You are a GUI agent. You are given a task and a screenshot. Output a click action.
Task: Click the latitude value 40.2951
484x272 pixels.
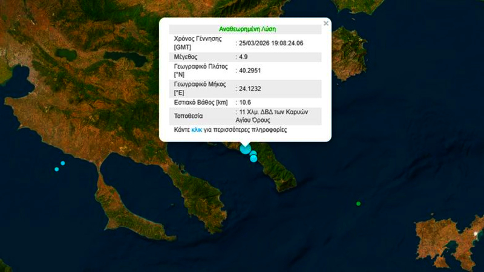249,70
